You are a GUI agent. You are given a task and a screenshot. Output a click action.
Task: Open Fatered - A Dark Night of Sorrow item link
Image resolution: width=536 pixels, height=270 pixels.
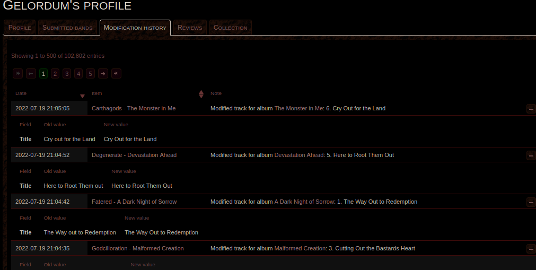pos(134,202)
